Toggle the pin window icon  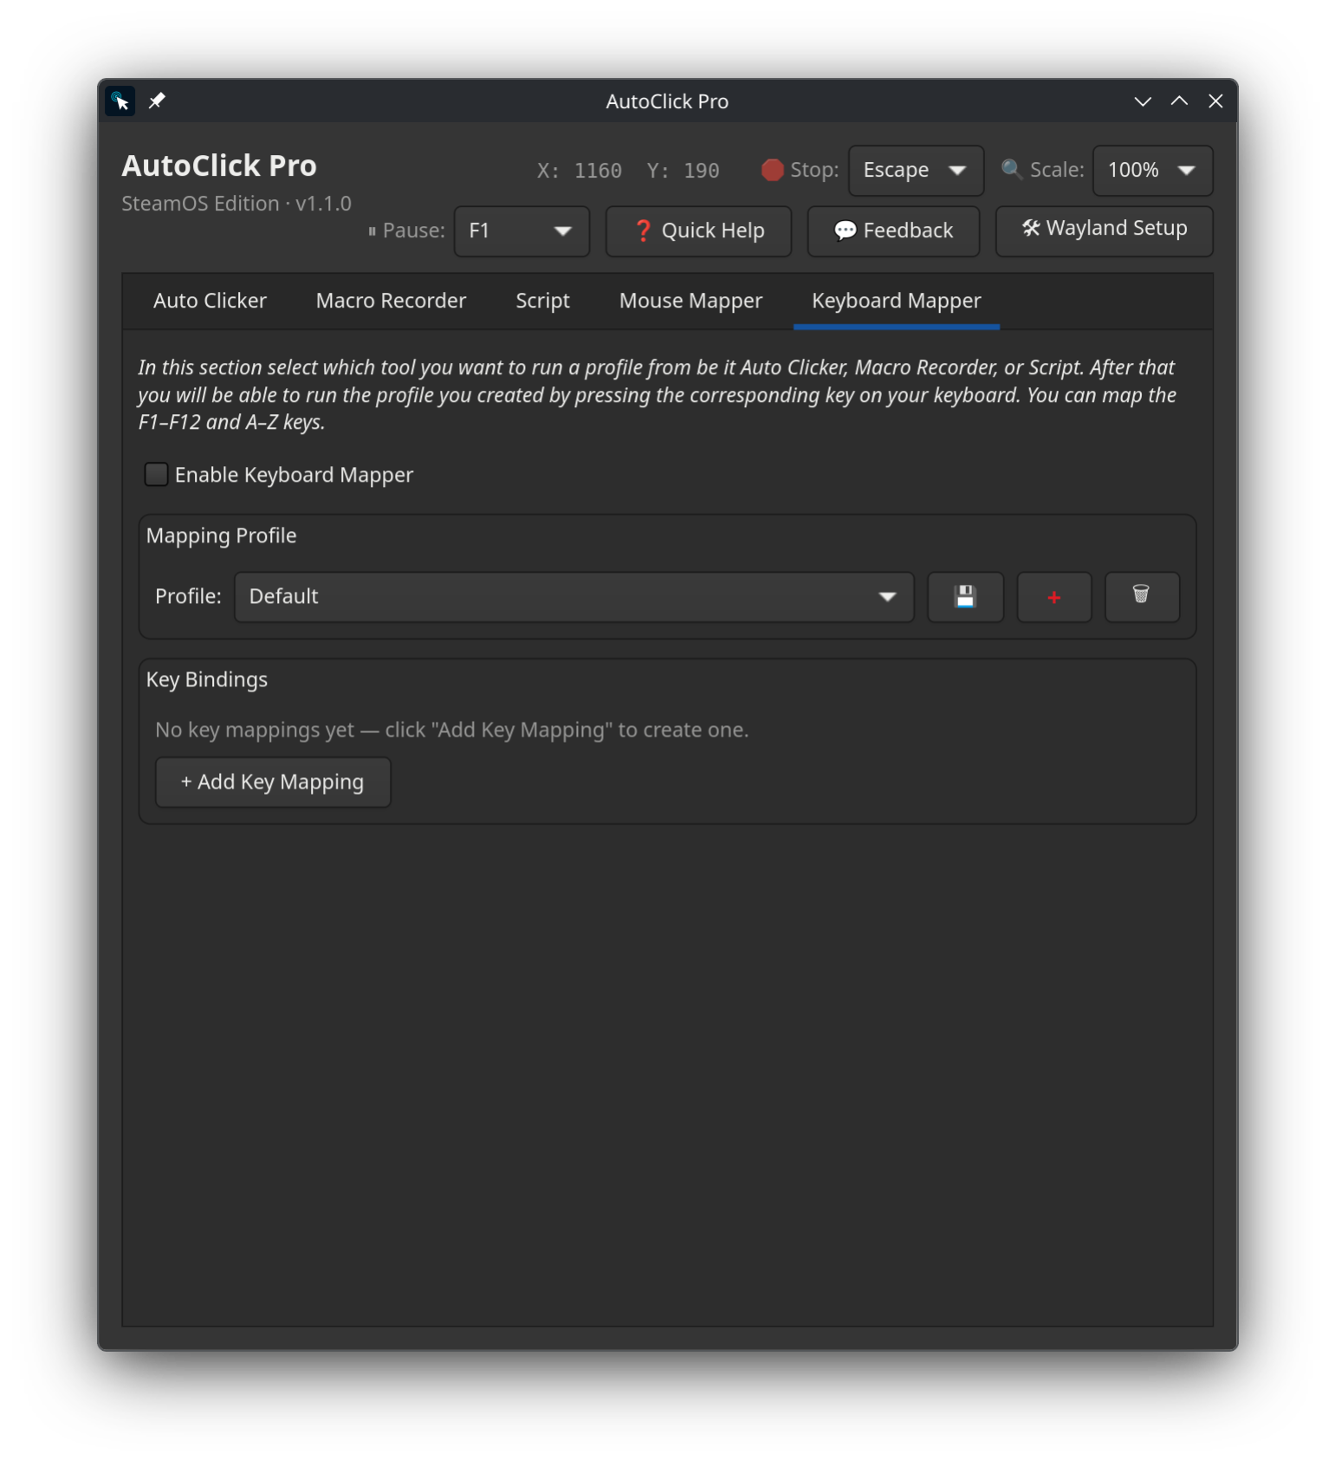click(157, 101)
